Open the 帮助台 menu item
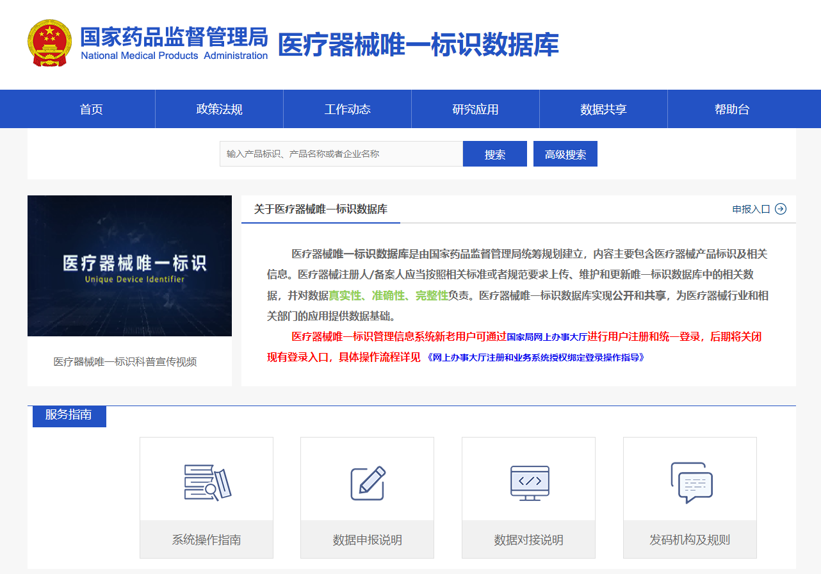The height and width of the screenshot is (574, 821). (x=732, y=109)
